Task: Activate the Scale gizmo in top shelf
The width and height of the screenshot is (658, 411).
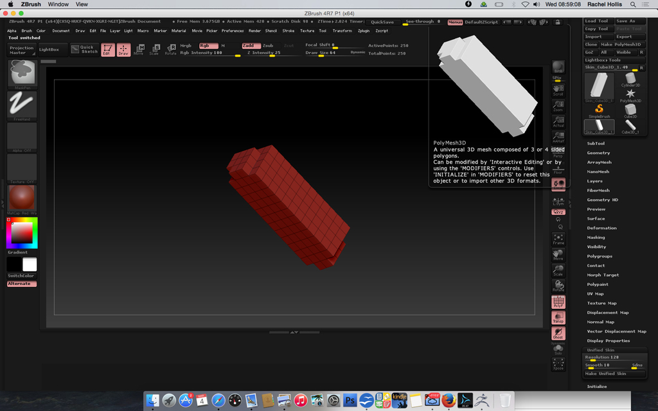Action: pyautogui.click(x=154, y=49)
